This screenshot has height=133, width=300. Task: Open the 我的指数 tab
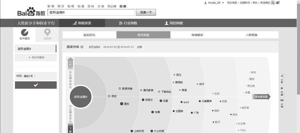[x=174, y=23]
